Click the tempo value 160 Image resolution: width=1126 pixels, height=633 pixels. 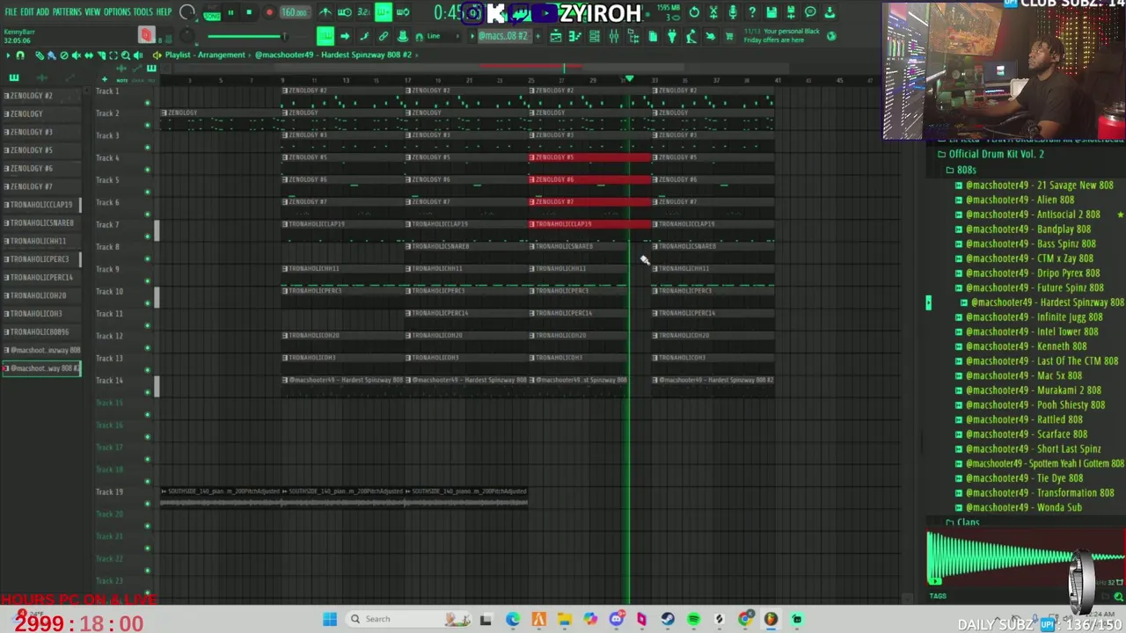click(294, 13)
